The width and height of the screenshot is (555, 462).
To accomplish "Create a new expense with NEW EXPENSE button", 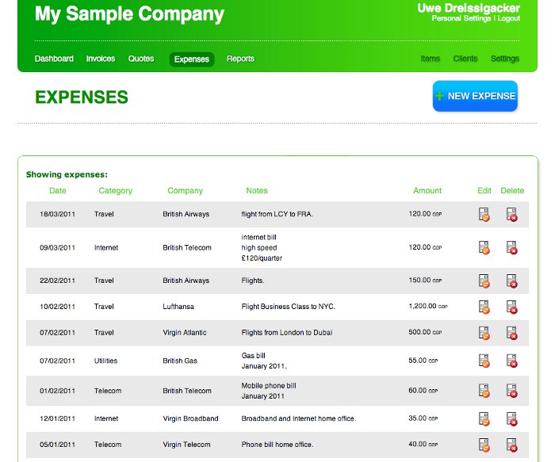I will pos(475,96).
